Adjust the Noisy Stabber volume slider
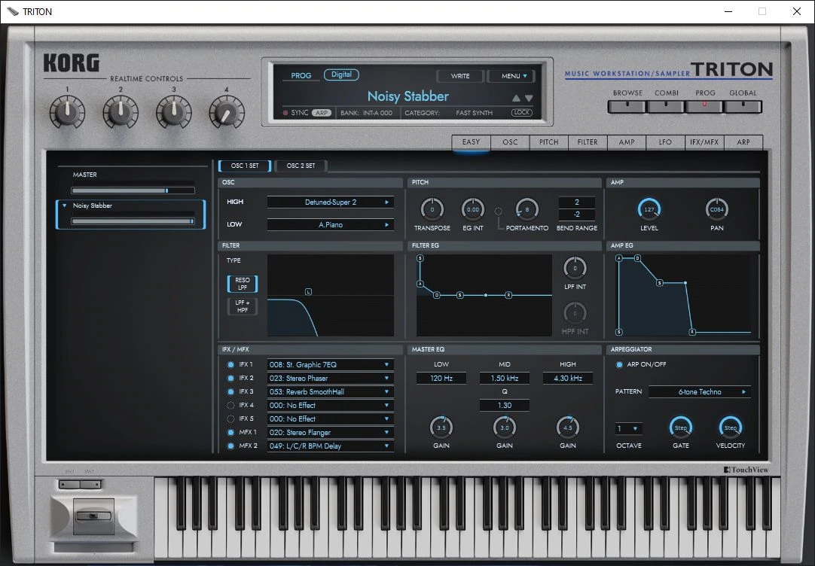The image size is (815, 566). point(133,221)
